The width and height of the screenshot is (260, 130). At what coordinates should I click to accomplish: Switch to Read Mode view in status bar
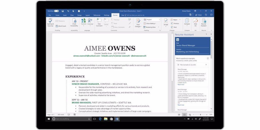tap(179, 115)
